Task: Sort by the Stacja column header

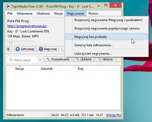Action: click(x=19, y=69)
